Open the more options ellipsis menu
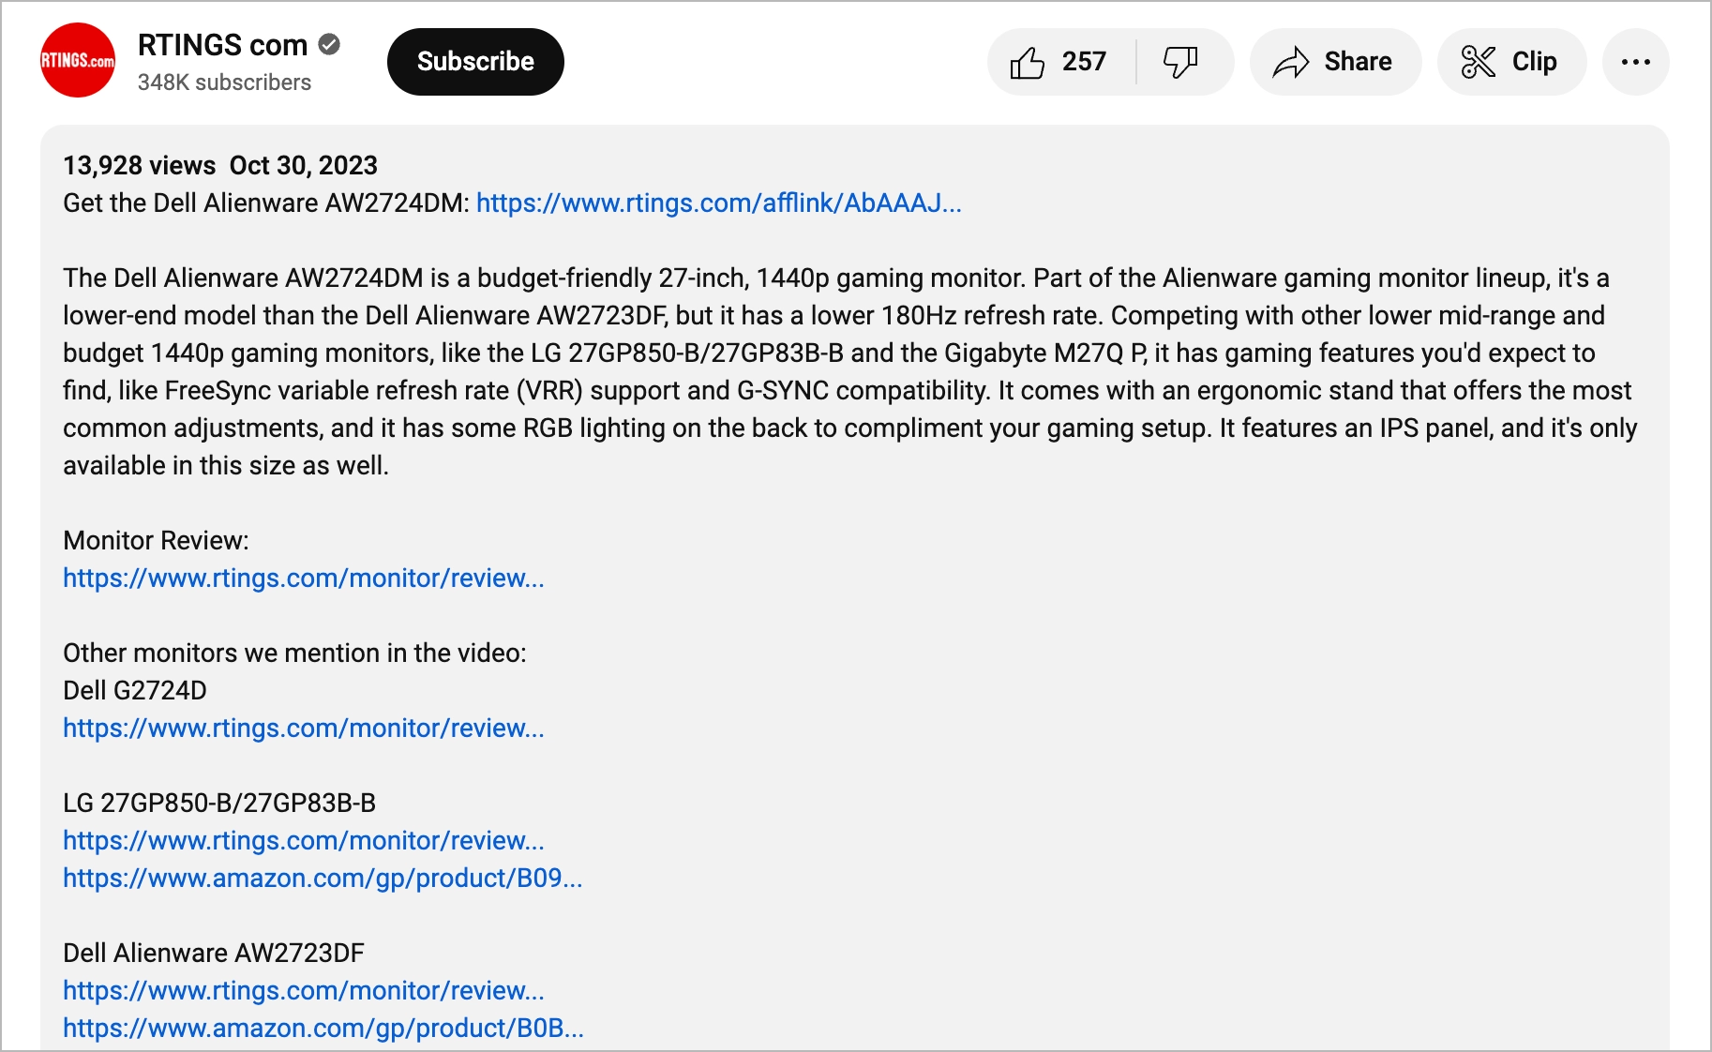 pyautogui.click(x=1635, y=61)
